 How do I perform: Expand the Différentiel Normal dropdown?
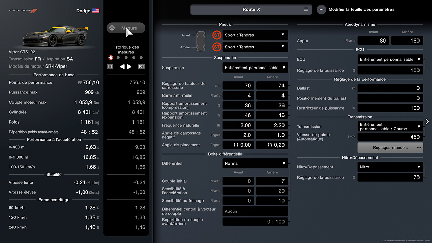pyautogui.click(x=255, y=163)
